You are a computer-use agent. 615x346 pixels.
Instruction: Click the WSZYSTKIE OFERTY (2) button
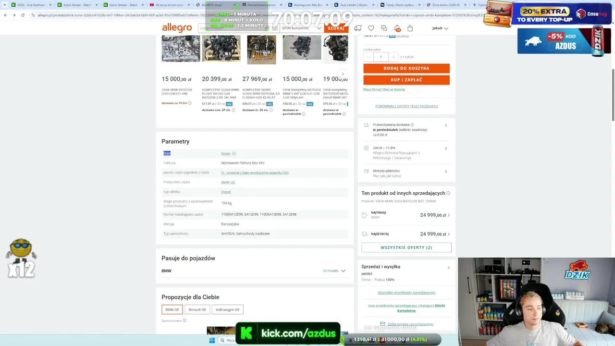tap(406, 247)
